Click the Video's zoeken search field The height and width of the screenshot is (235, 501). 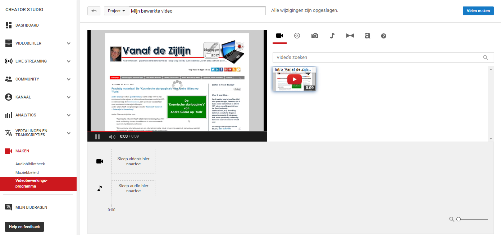383,57
